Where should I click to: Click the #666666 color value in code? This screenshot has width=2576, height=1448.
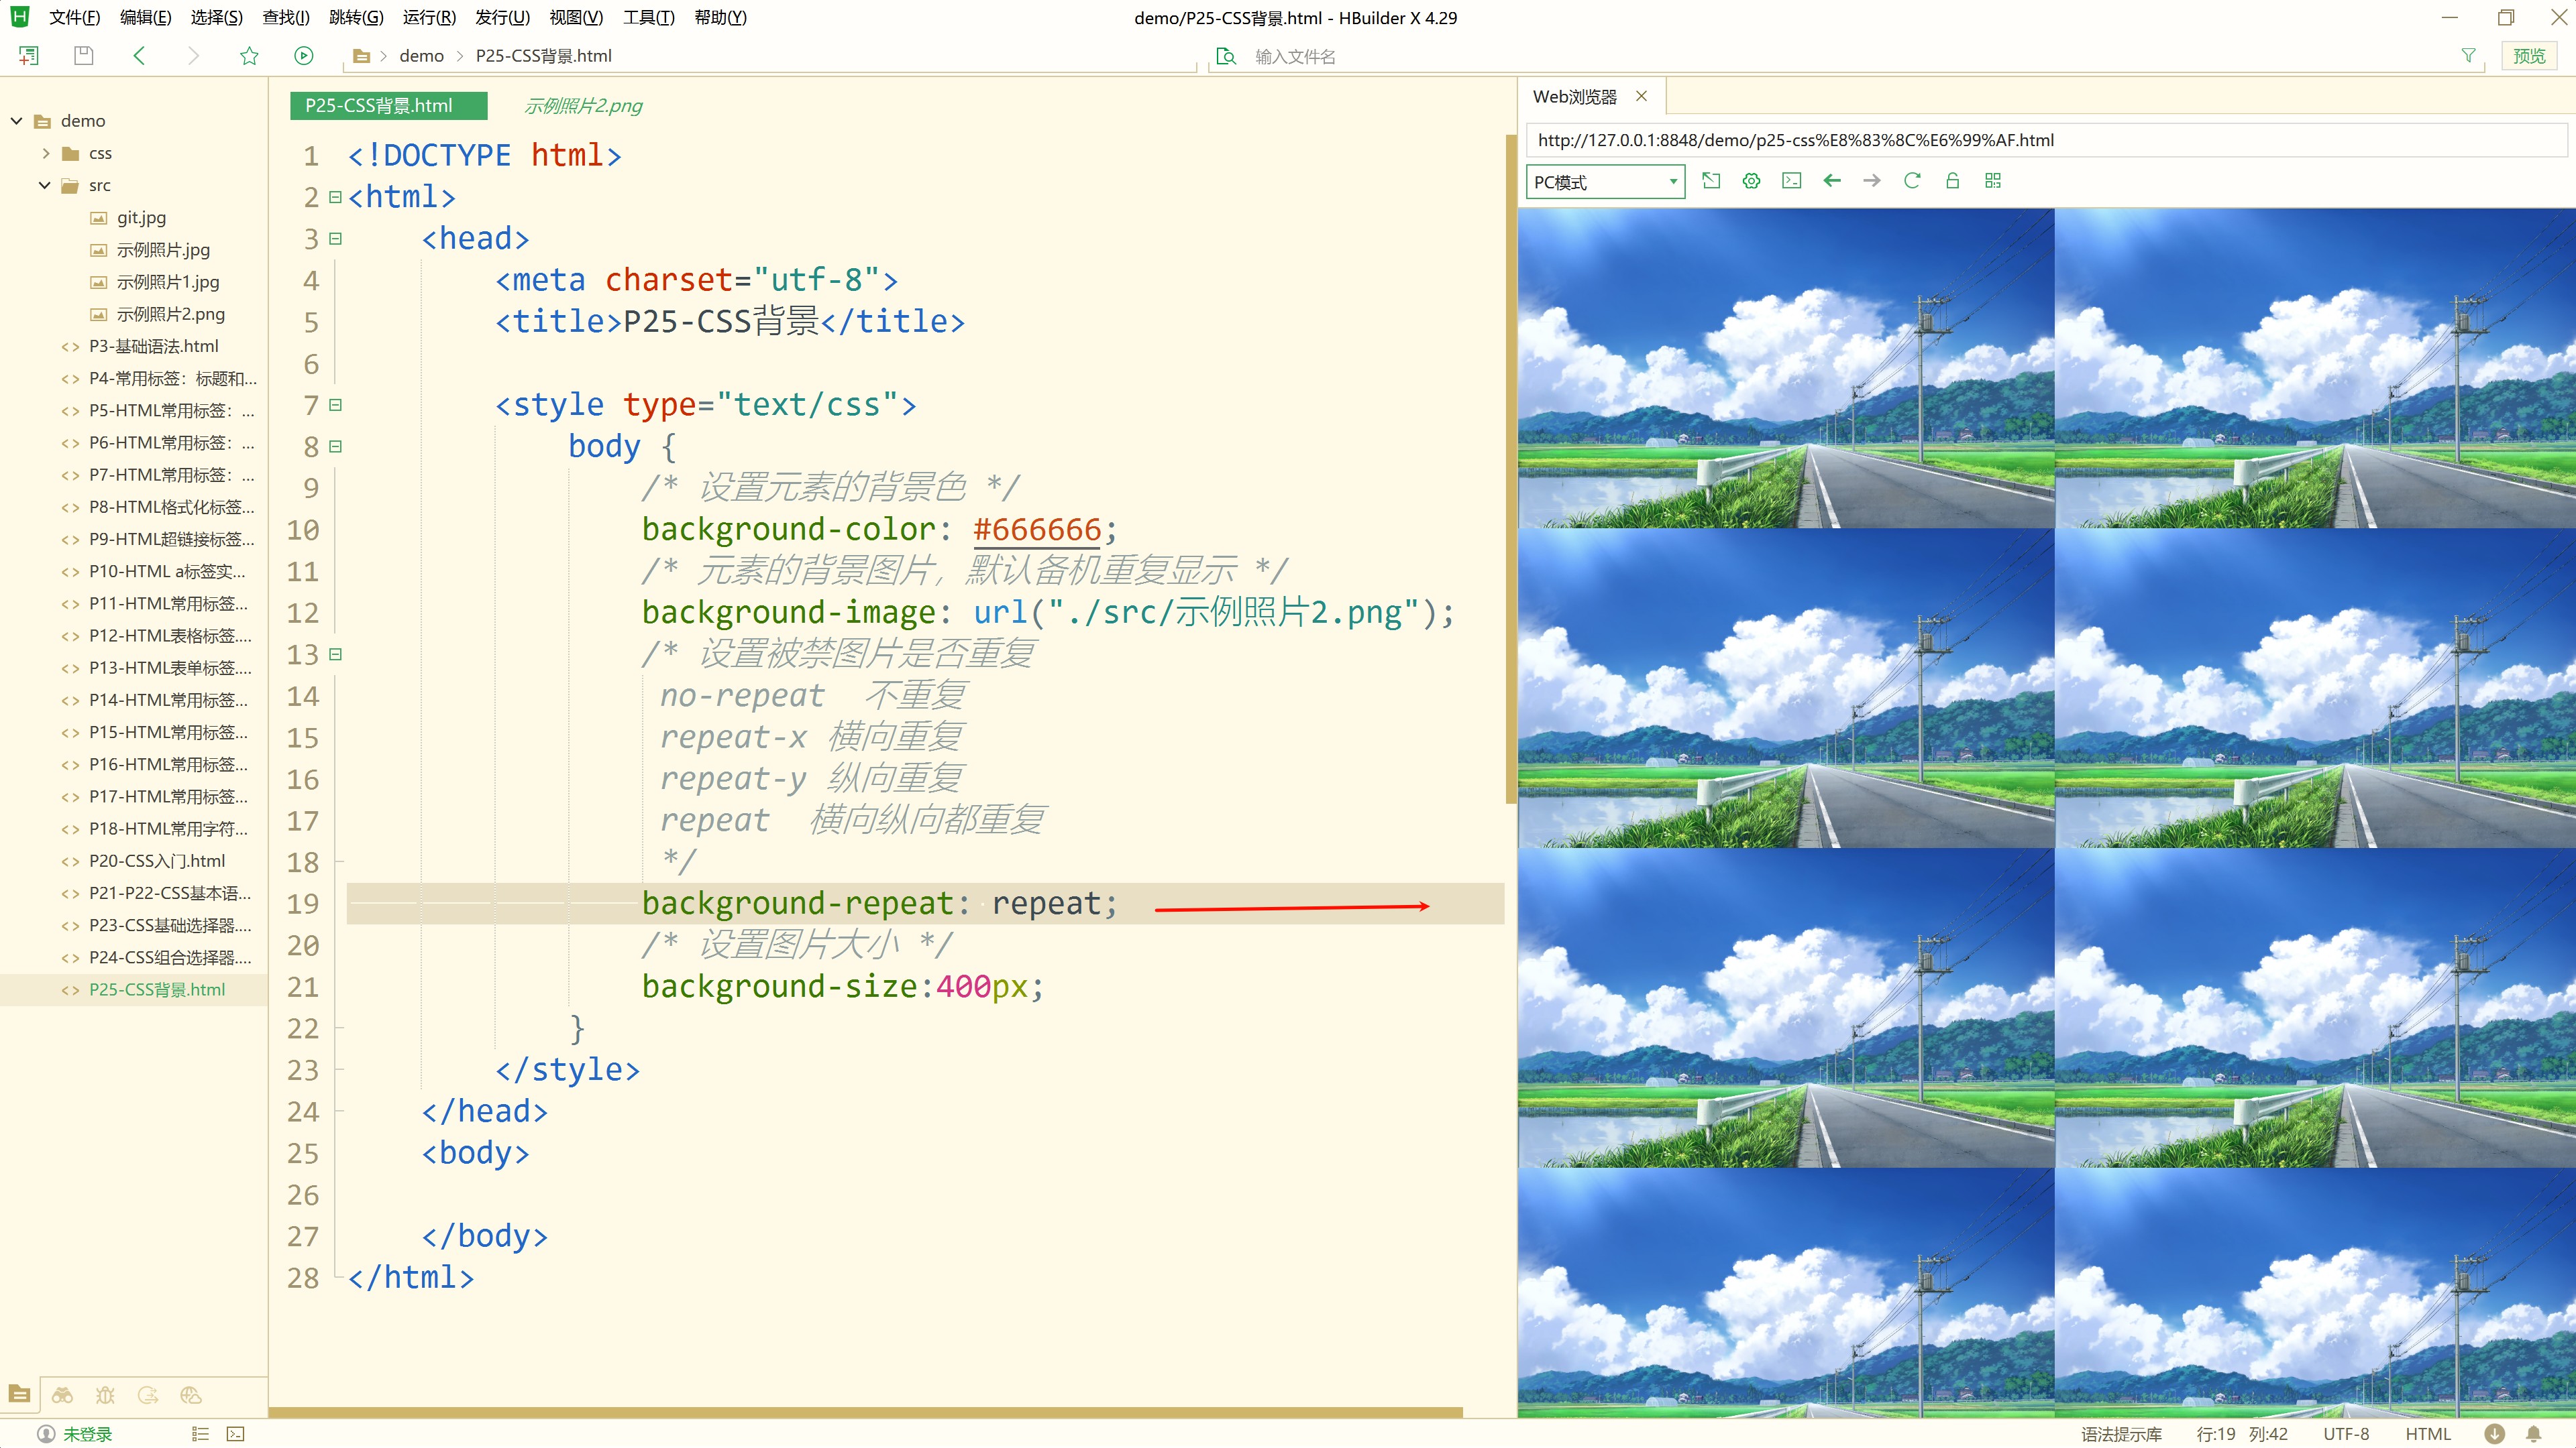1036,530
